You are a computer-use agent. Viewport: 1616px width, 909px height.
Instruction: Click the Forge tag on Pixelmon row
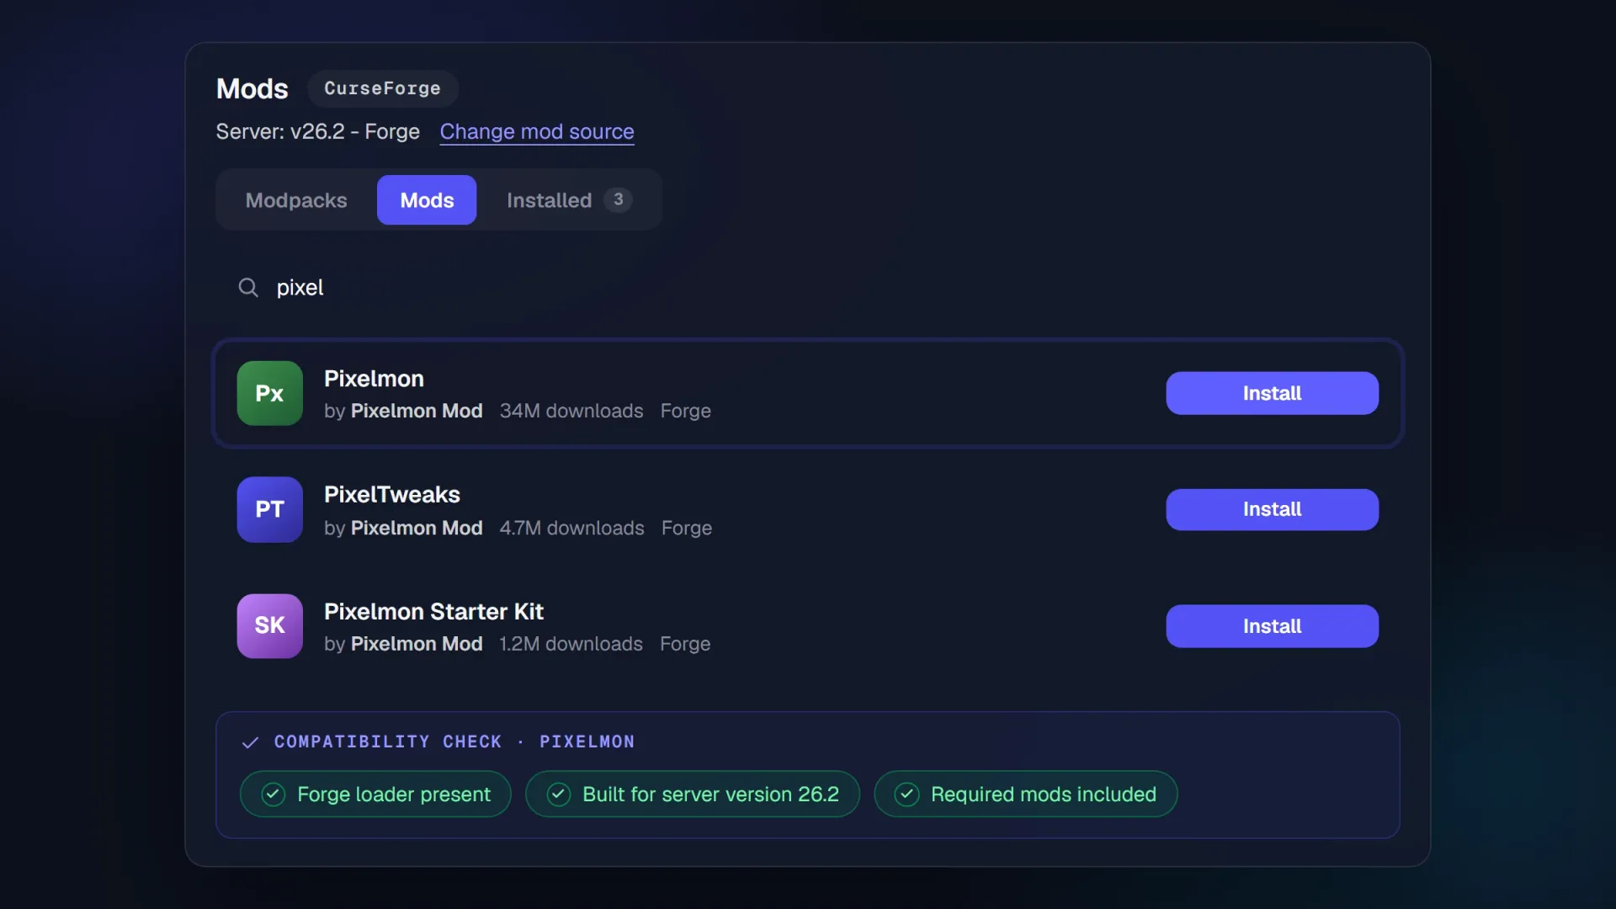click(685, 411)
